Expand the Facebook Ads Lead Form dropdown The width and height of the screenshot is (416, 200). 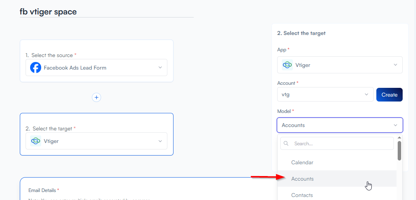pos(160,68)
